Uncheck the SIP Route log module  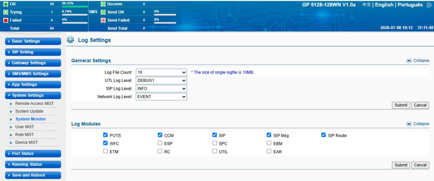(x=324, y=135)
